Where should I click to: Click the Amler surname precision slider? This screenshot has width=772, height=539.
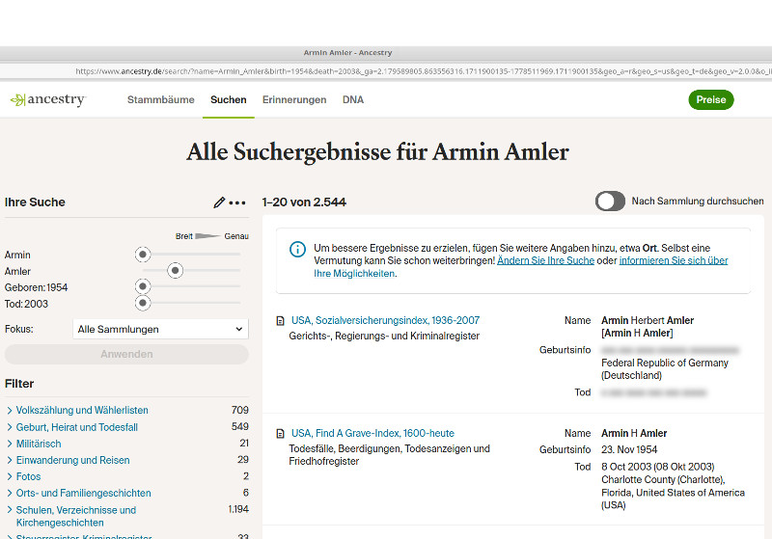175,271
